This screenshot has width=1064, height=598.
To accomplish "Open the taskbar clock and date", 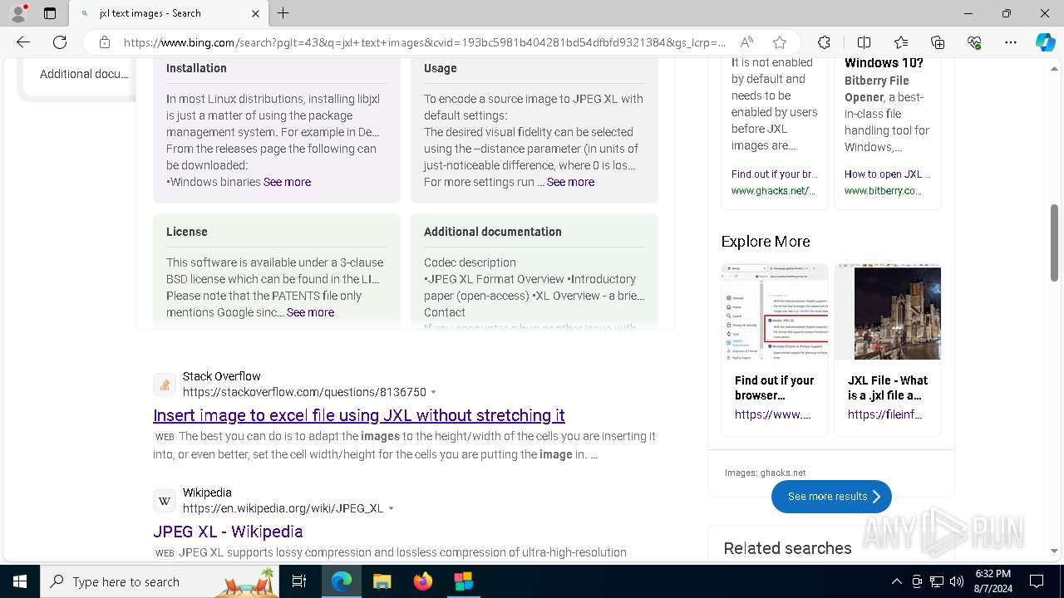I will [x=993, y=581].
